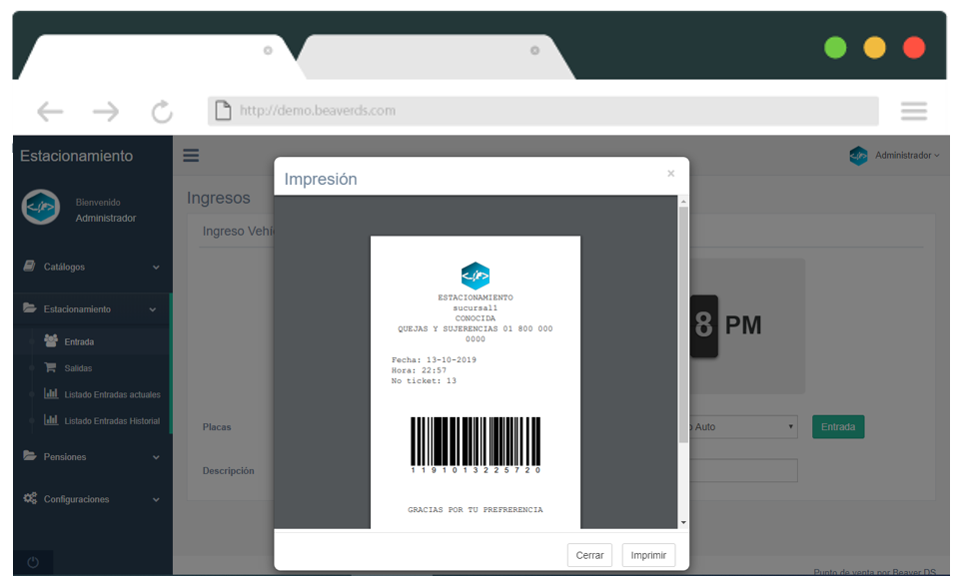Open the Administrador user dropdown
The image size is (968, 576).
(907, 156)
